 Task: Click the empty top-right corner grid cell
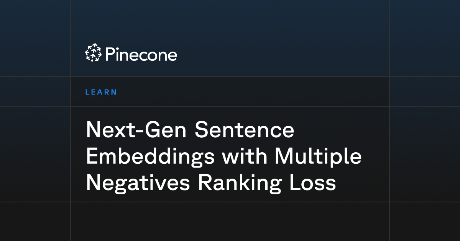point(425,38)
